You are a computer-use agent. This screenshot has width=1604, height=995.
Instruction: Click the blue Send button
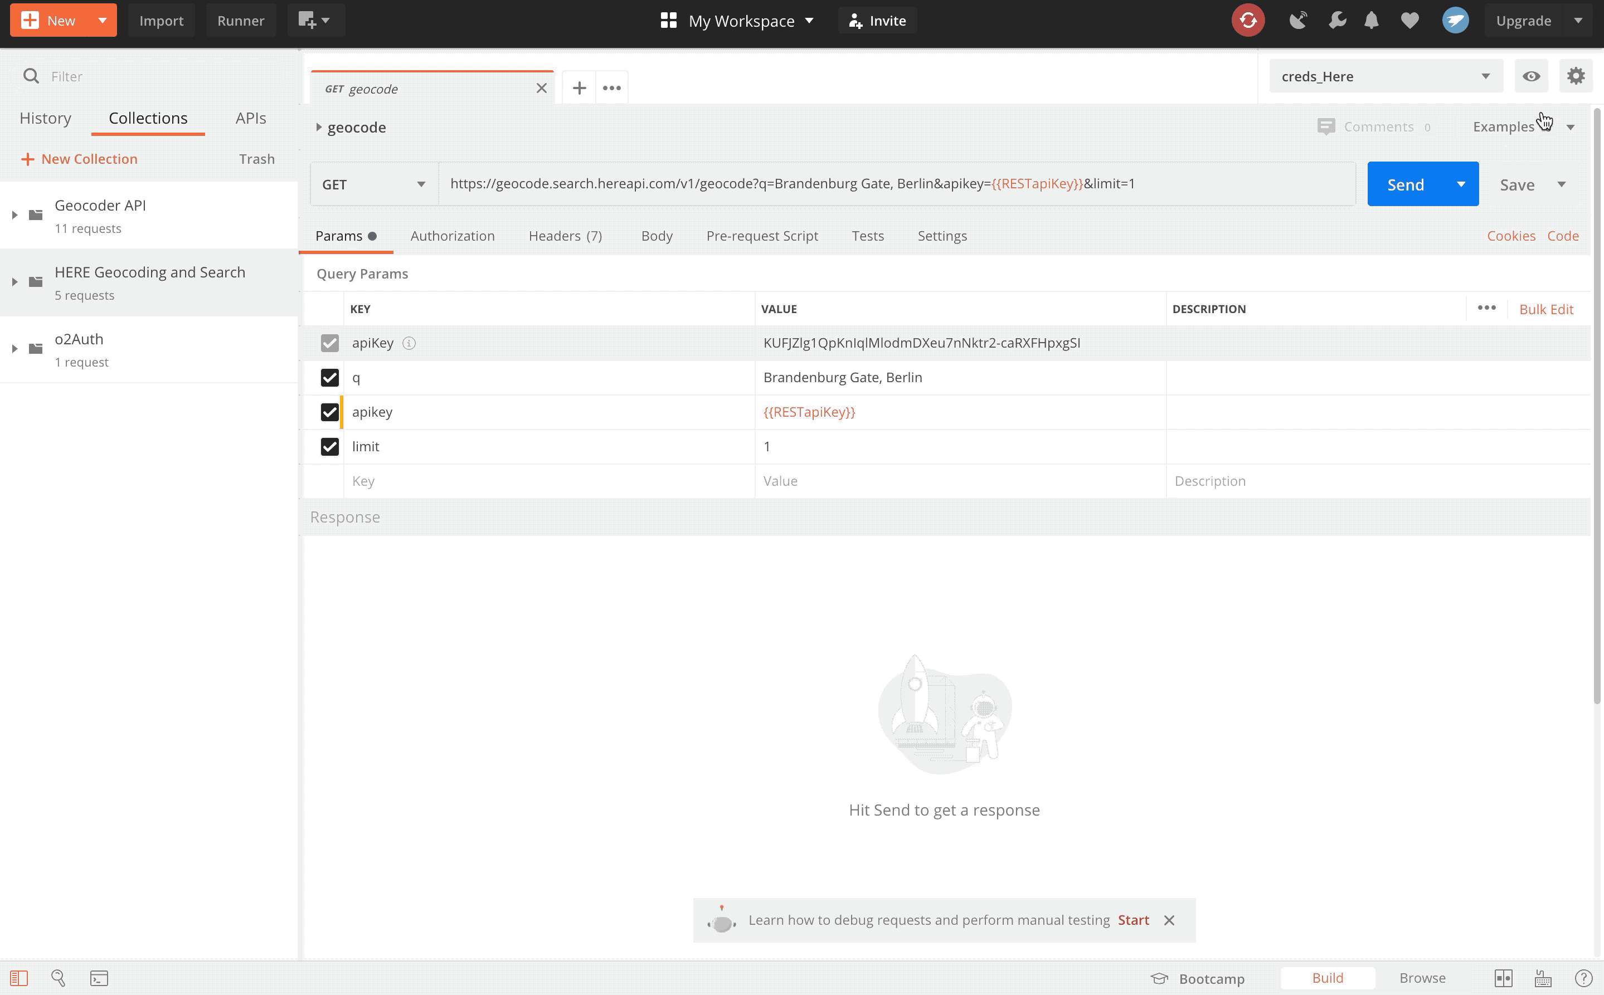tap(1405, 184)
